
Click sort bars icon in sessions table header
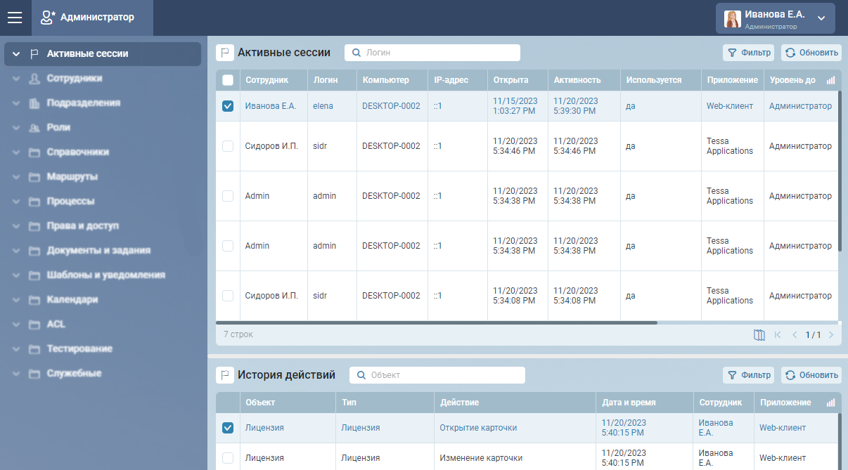coord(831,81)
